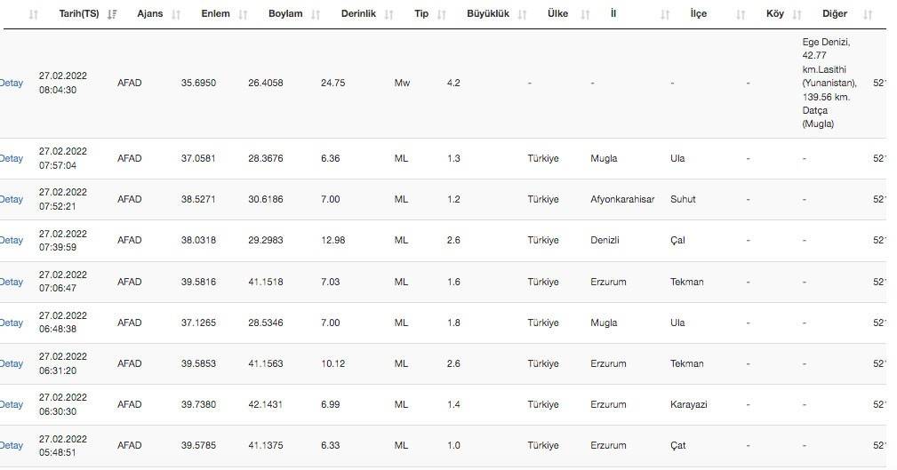
Task: Click the Ege Denizi location description text
Action: pyautogui.click(x=827, y=84)
